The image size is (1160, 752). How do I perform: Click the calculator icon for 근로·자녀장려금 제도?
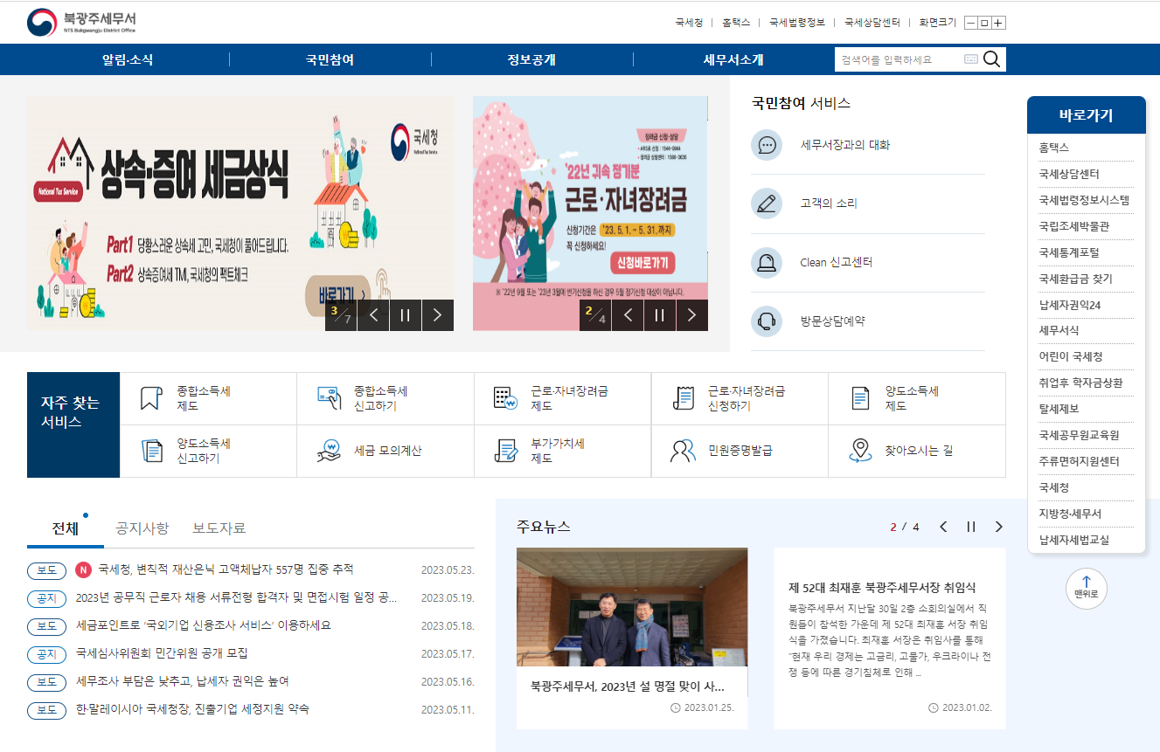506,398
